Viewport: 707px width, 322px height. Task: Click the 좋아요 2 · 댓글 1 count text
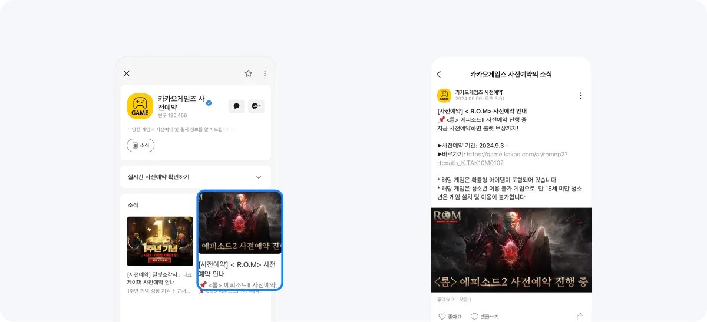(454, 300)
